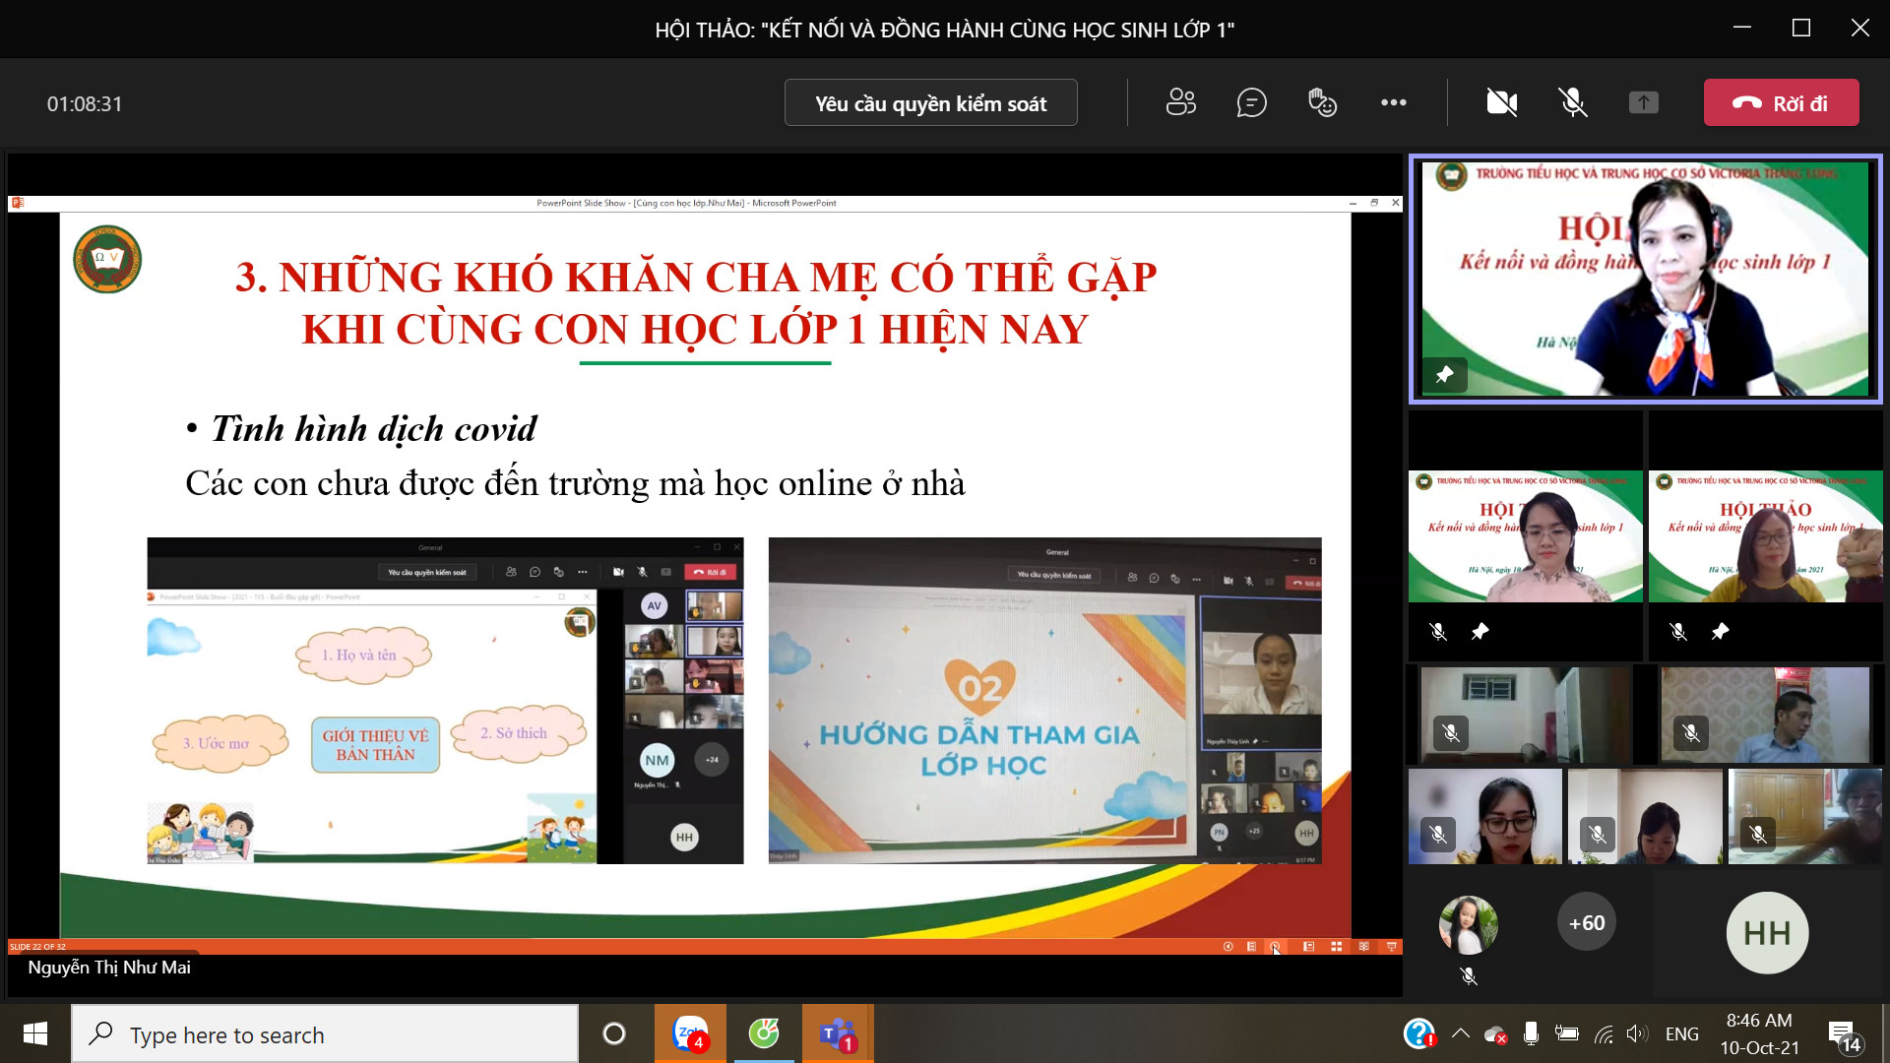Click the share content upload icon
Image resolution: width=1890 pixels, height=1063 pixels.
1643,102
